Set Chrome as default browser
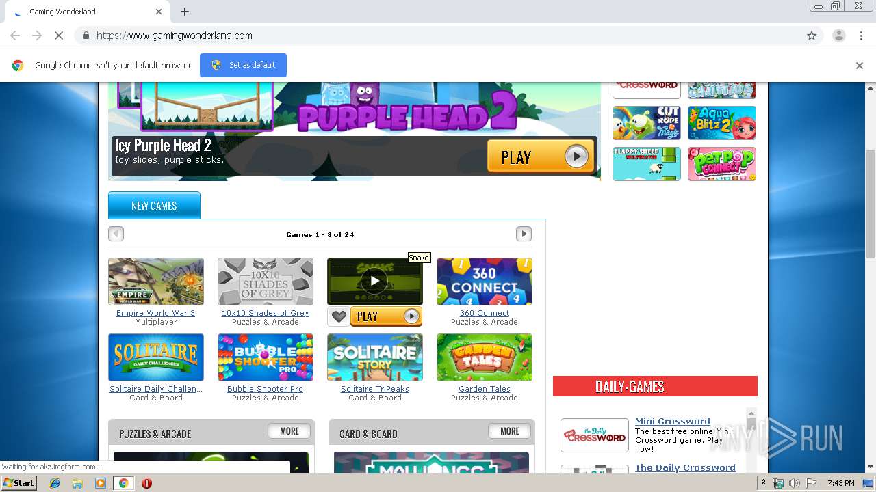Image resolution: width=876 pixels, height=492 pixels. point(243,65)
